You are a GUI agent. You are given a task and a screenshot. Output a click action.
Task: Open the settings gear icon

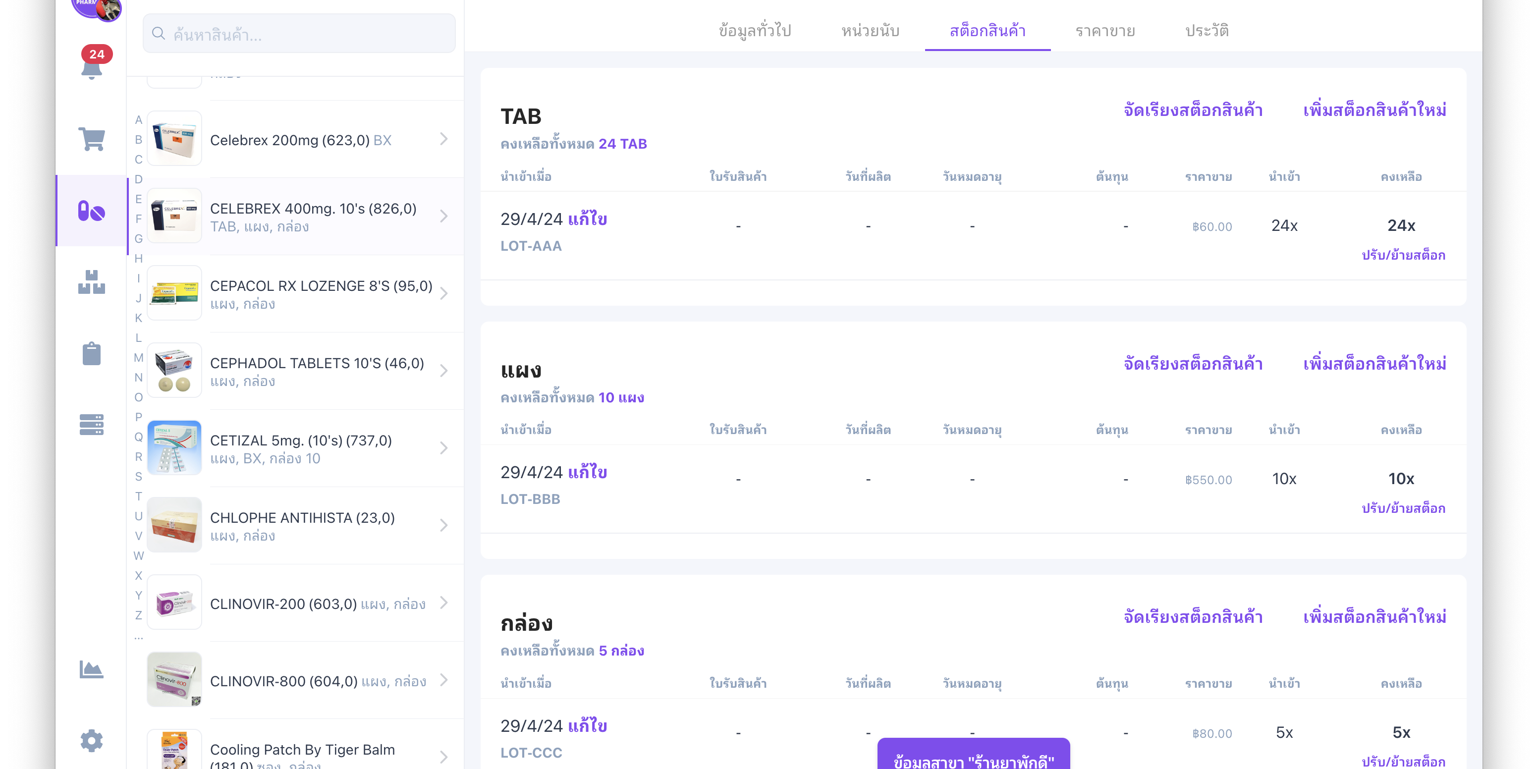tap(91, 740)
